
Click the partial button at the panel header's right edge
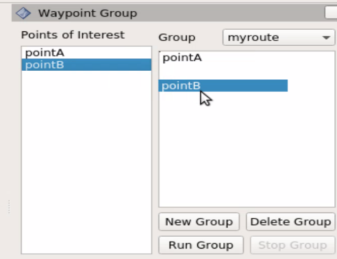pos(331,12)
